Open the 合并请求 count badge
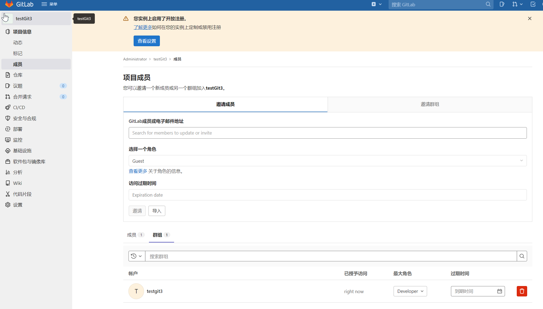 [x=63, y=97]
